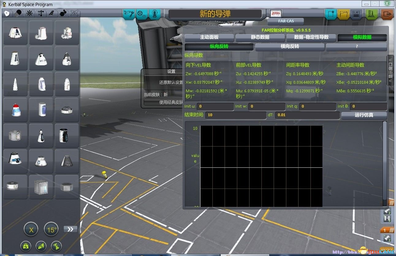
Task: Open the Structural parts category with crane icon
Action: [40, 13]
